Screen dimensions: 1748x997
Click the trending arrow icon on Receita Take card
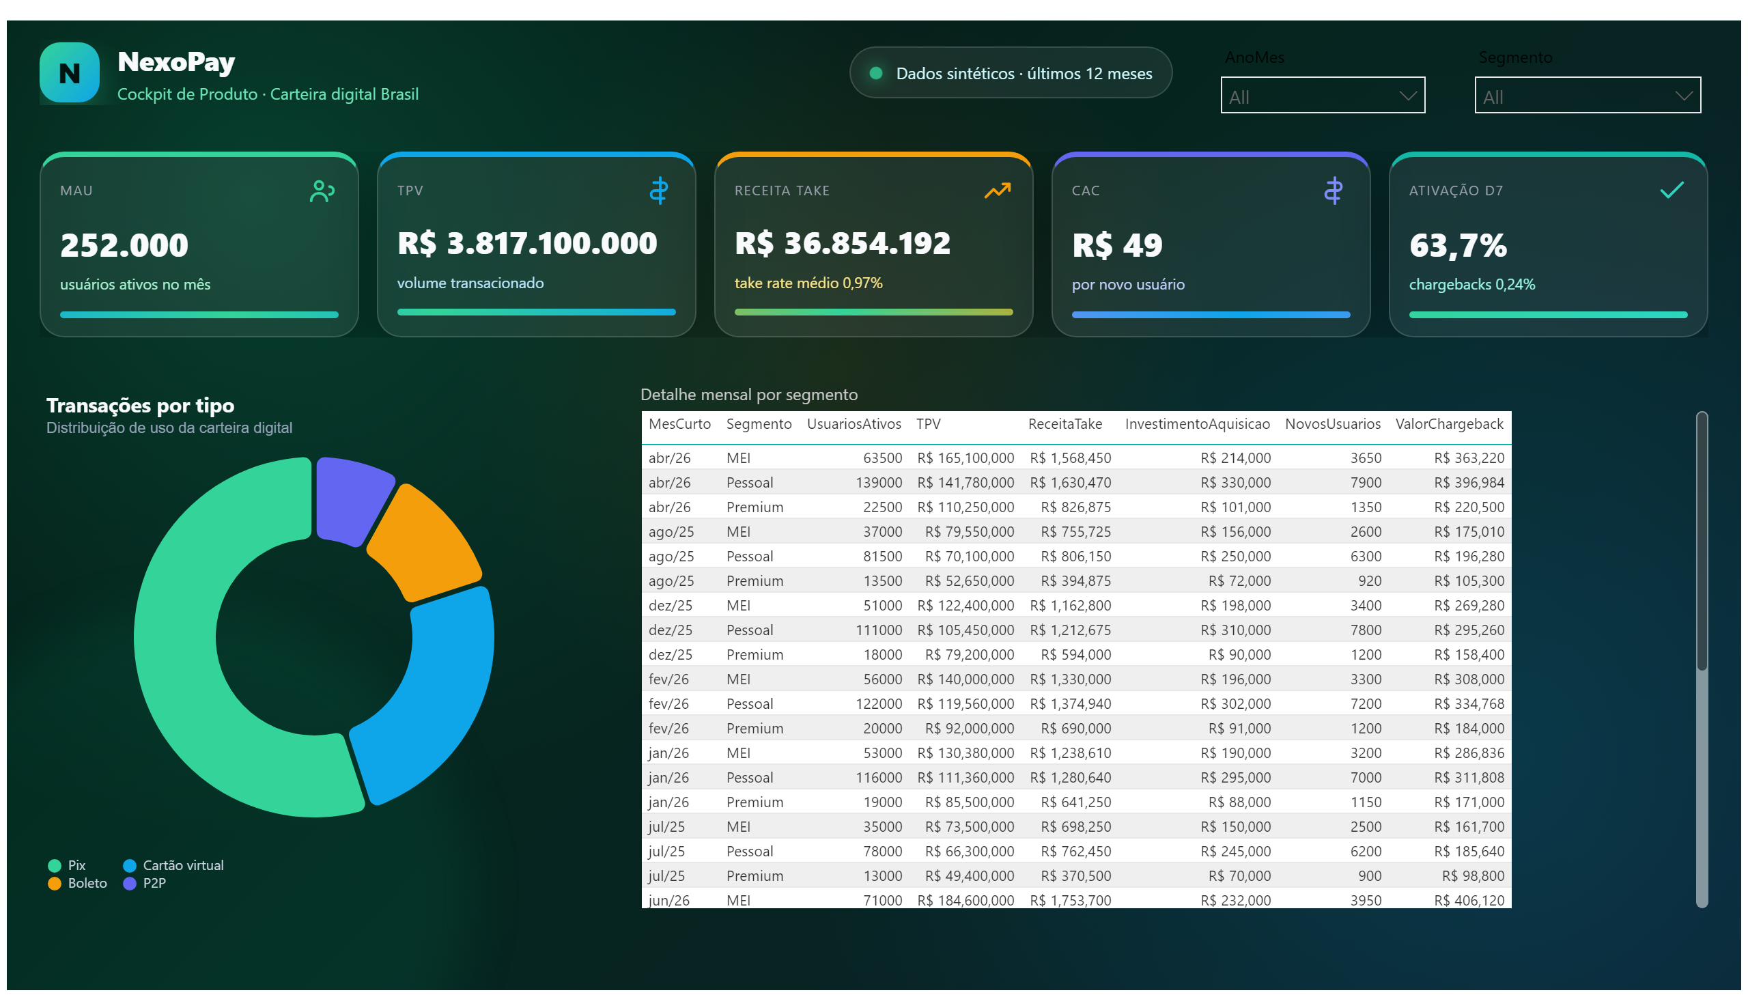click(x=997, y=191)
